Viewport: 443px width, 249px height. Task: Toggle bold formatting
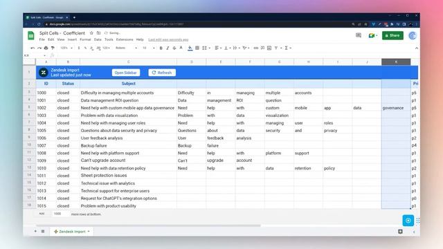coord(161,48)
